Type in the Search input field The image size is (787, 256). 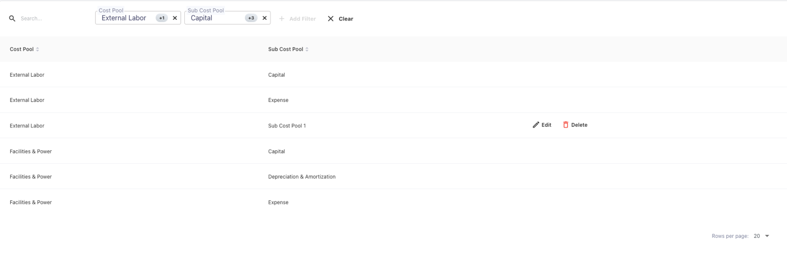51,19
